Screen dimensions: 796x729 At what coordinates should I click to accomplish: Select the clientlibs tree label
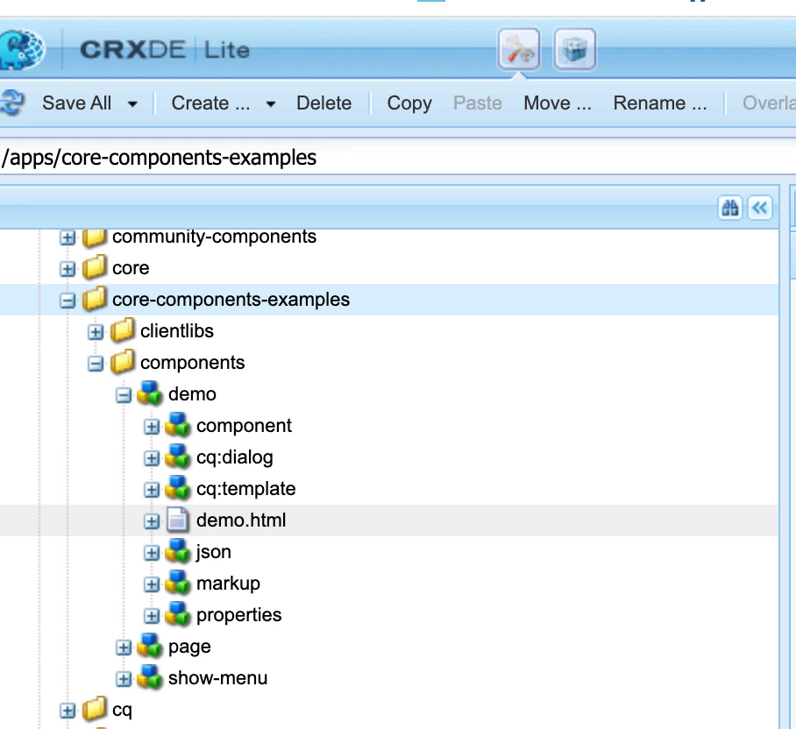(177, 330)
